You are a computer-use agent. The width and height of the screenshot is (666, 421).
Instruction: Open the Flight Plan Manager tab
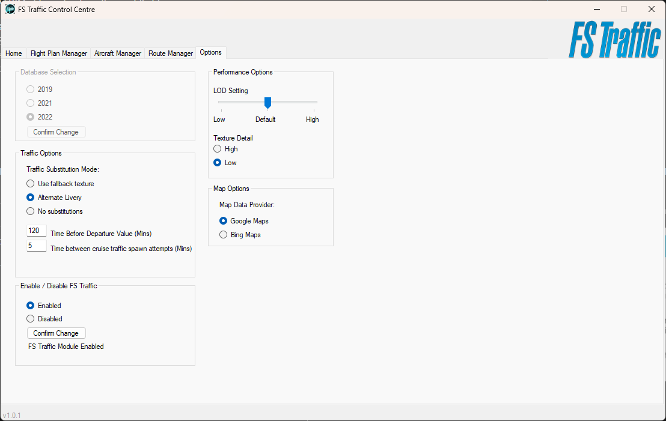pos(59,53)
